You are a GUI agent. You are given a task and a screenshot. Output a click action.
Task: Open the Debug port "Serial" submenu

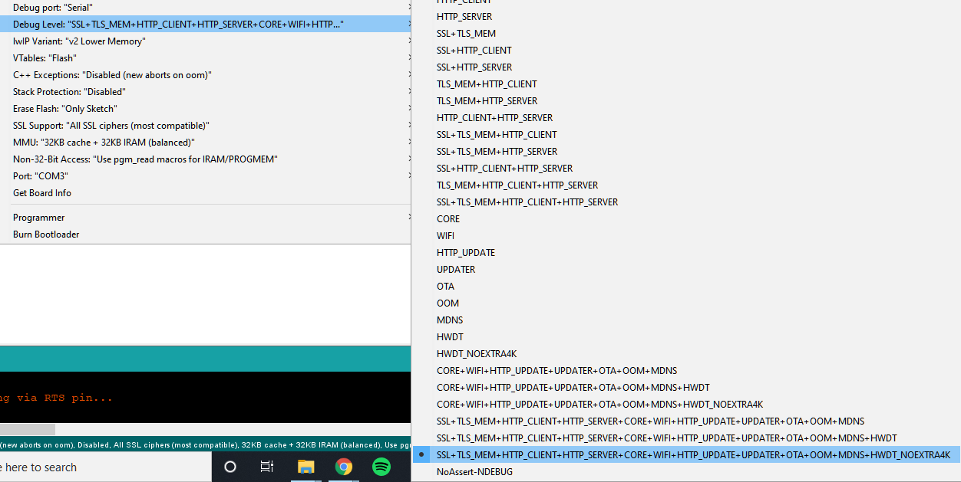[206, 8]
